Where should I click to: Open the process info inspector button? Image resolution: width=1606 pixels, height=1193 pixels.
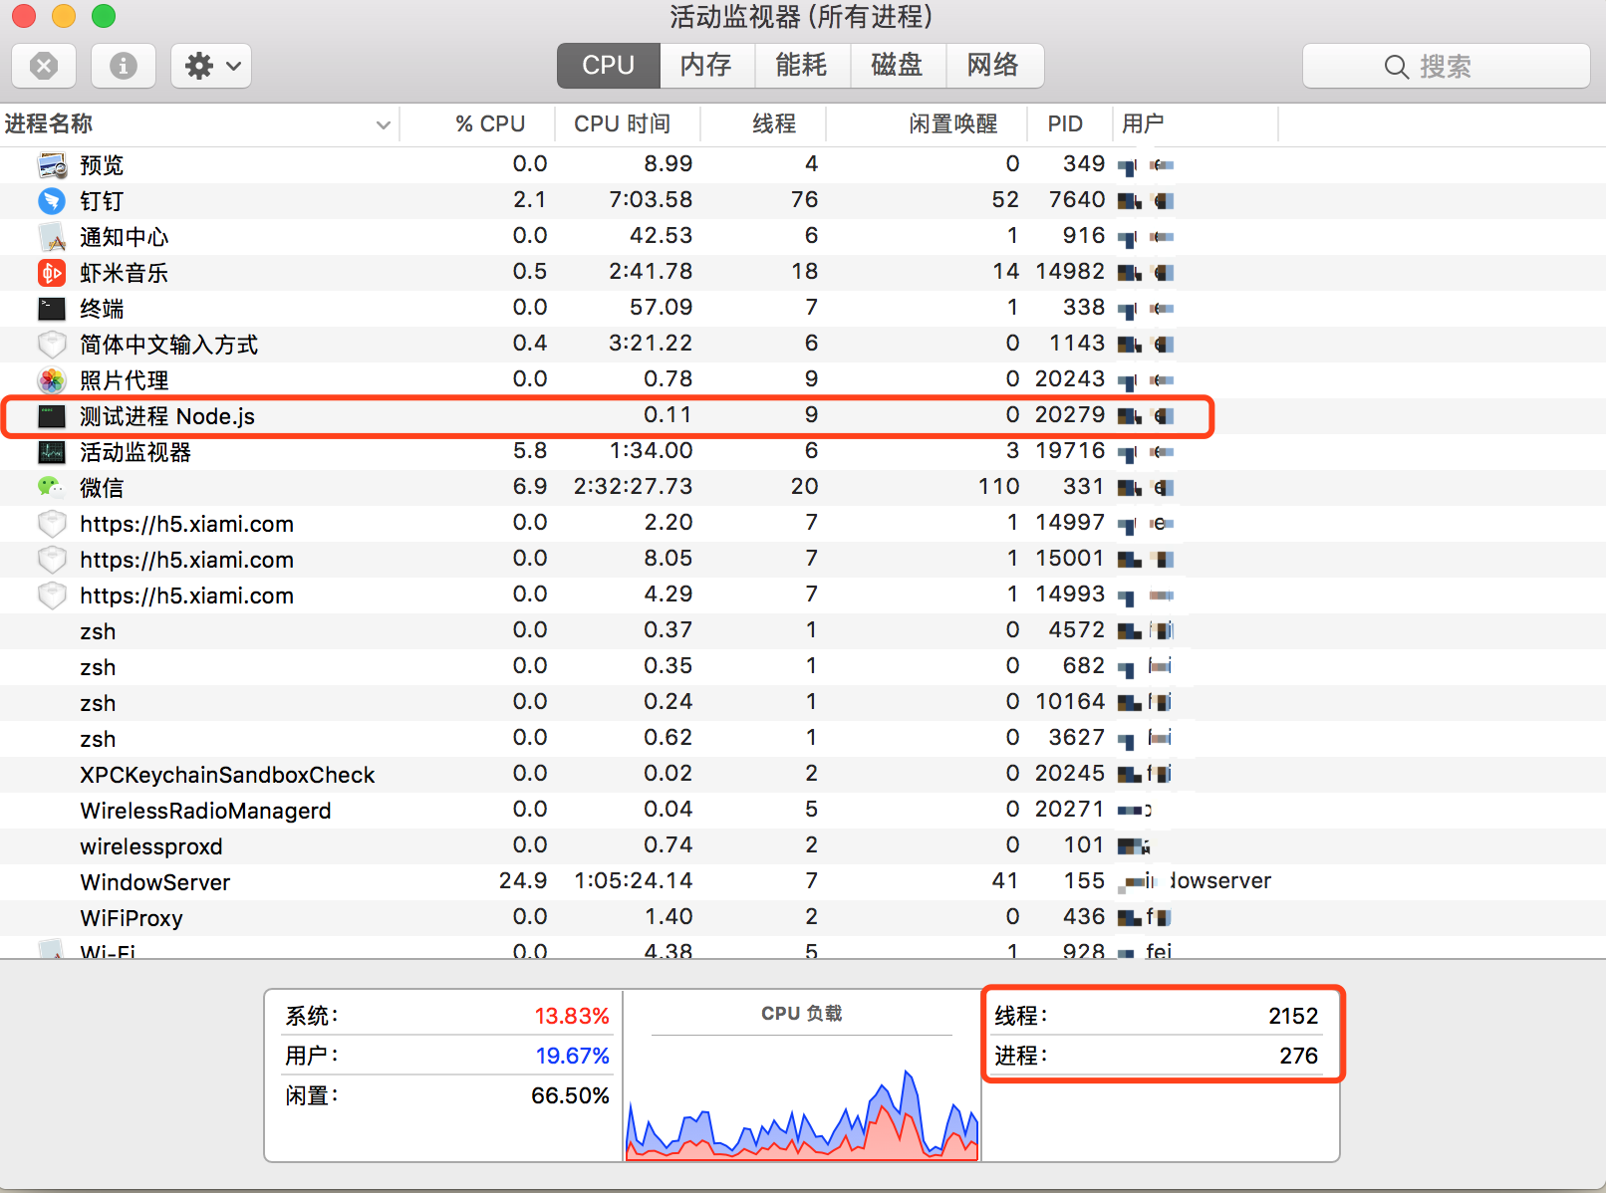[x=124, y=67]
